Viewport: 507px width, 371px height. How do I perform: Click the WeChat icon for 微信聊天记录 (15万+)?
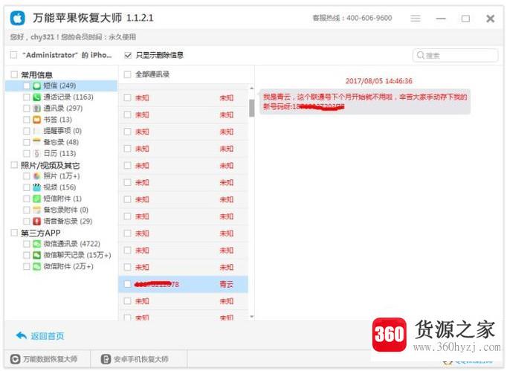pos(37,255)
